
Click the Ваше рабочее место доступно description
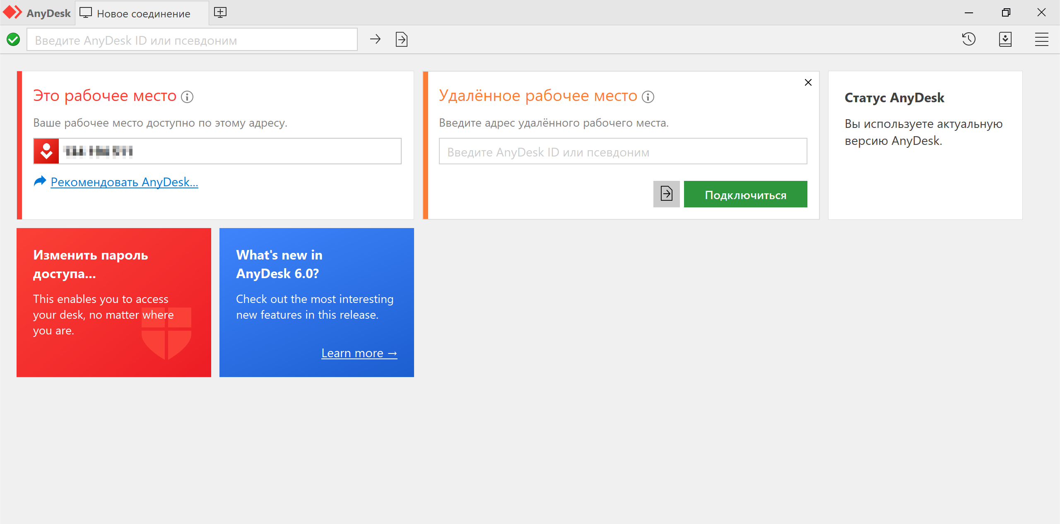pos(160,123)
